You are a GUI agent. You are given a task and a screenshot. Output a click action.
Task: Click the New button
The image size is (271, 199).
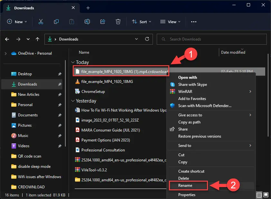point(17,22)
